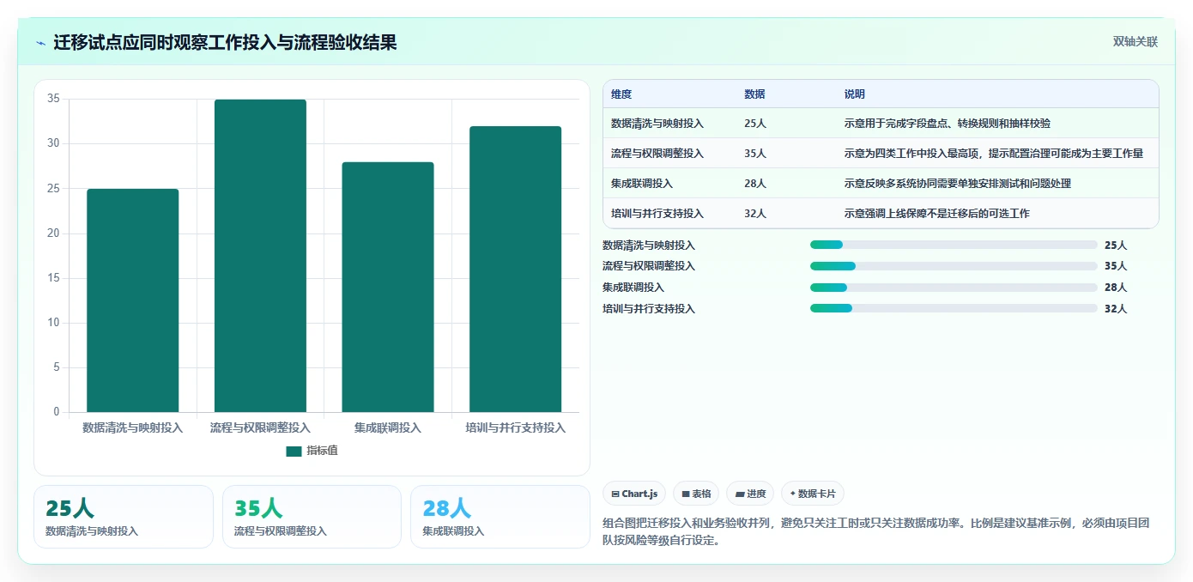Click the 培训与并行支持投入 chart bar
The image size is (1193, 582).
pyautogui.click(x=515, y=270)
